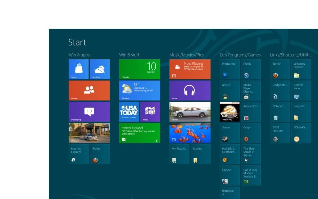Screen dimensions: 318x199
Task: Launch Call of Duty Modern Warfare 3 tile
Action: pos(251,175)
